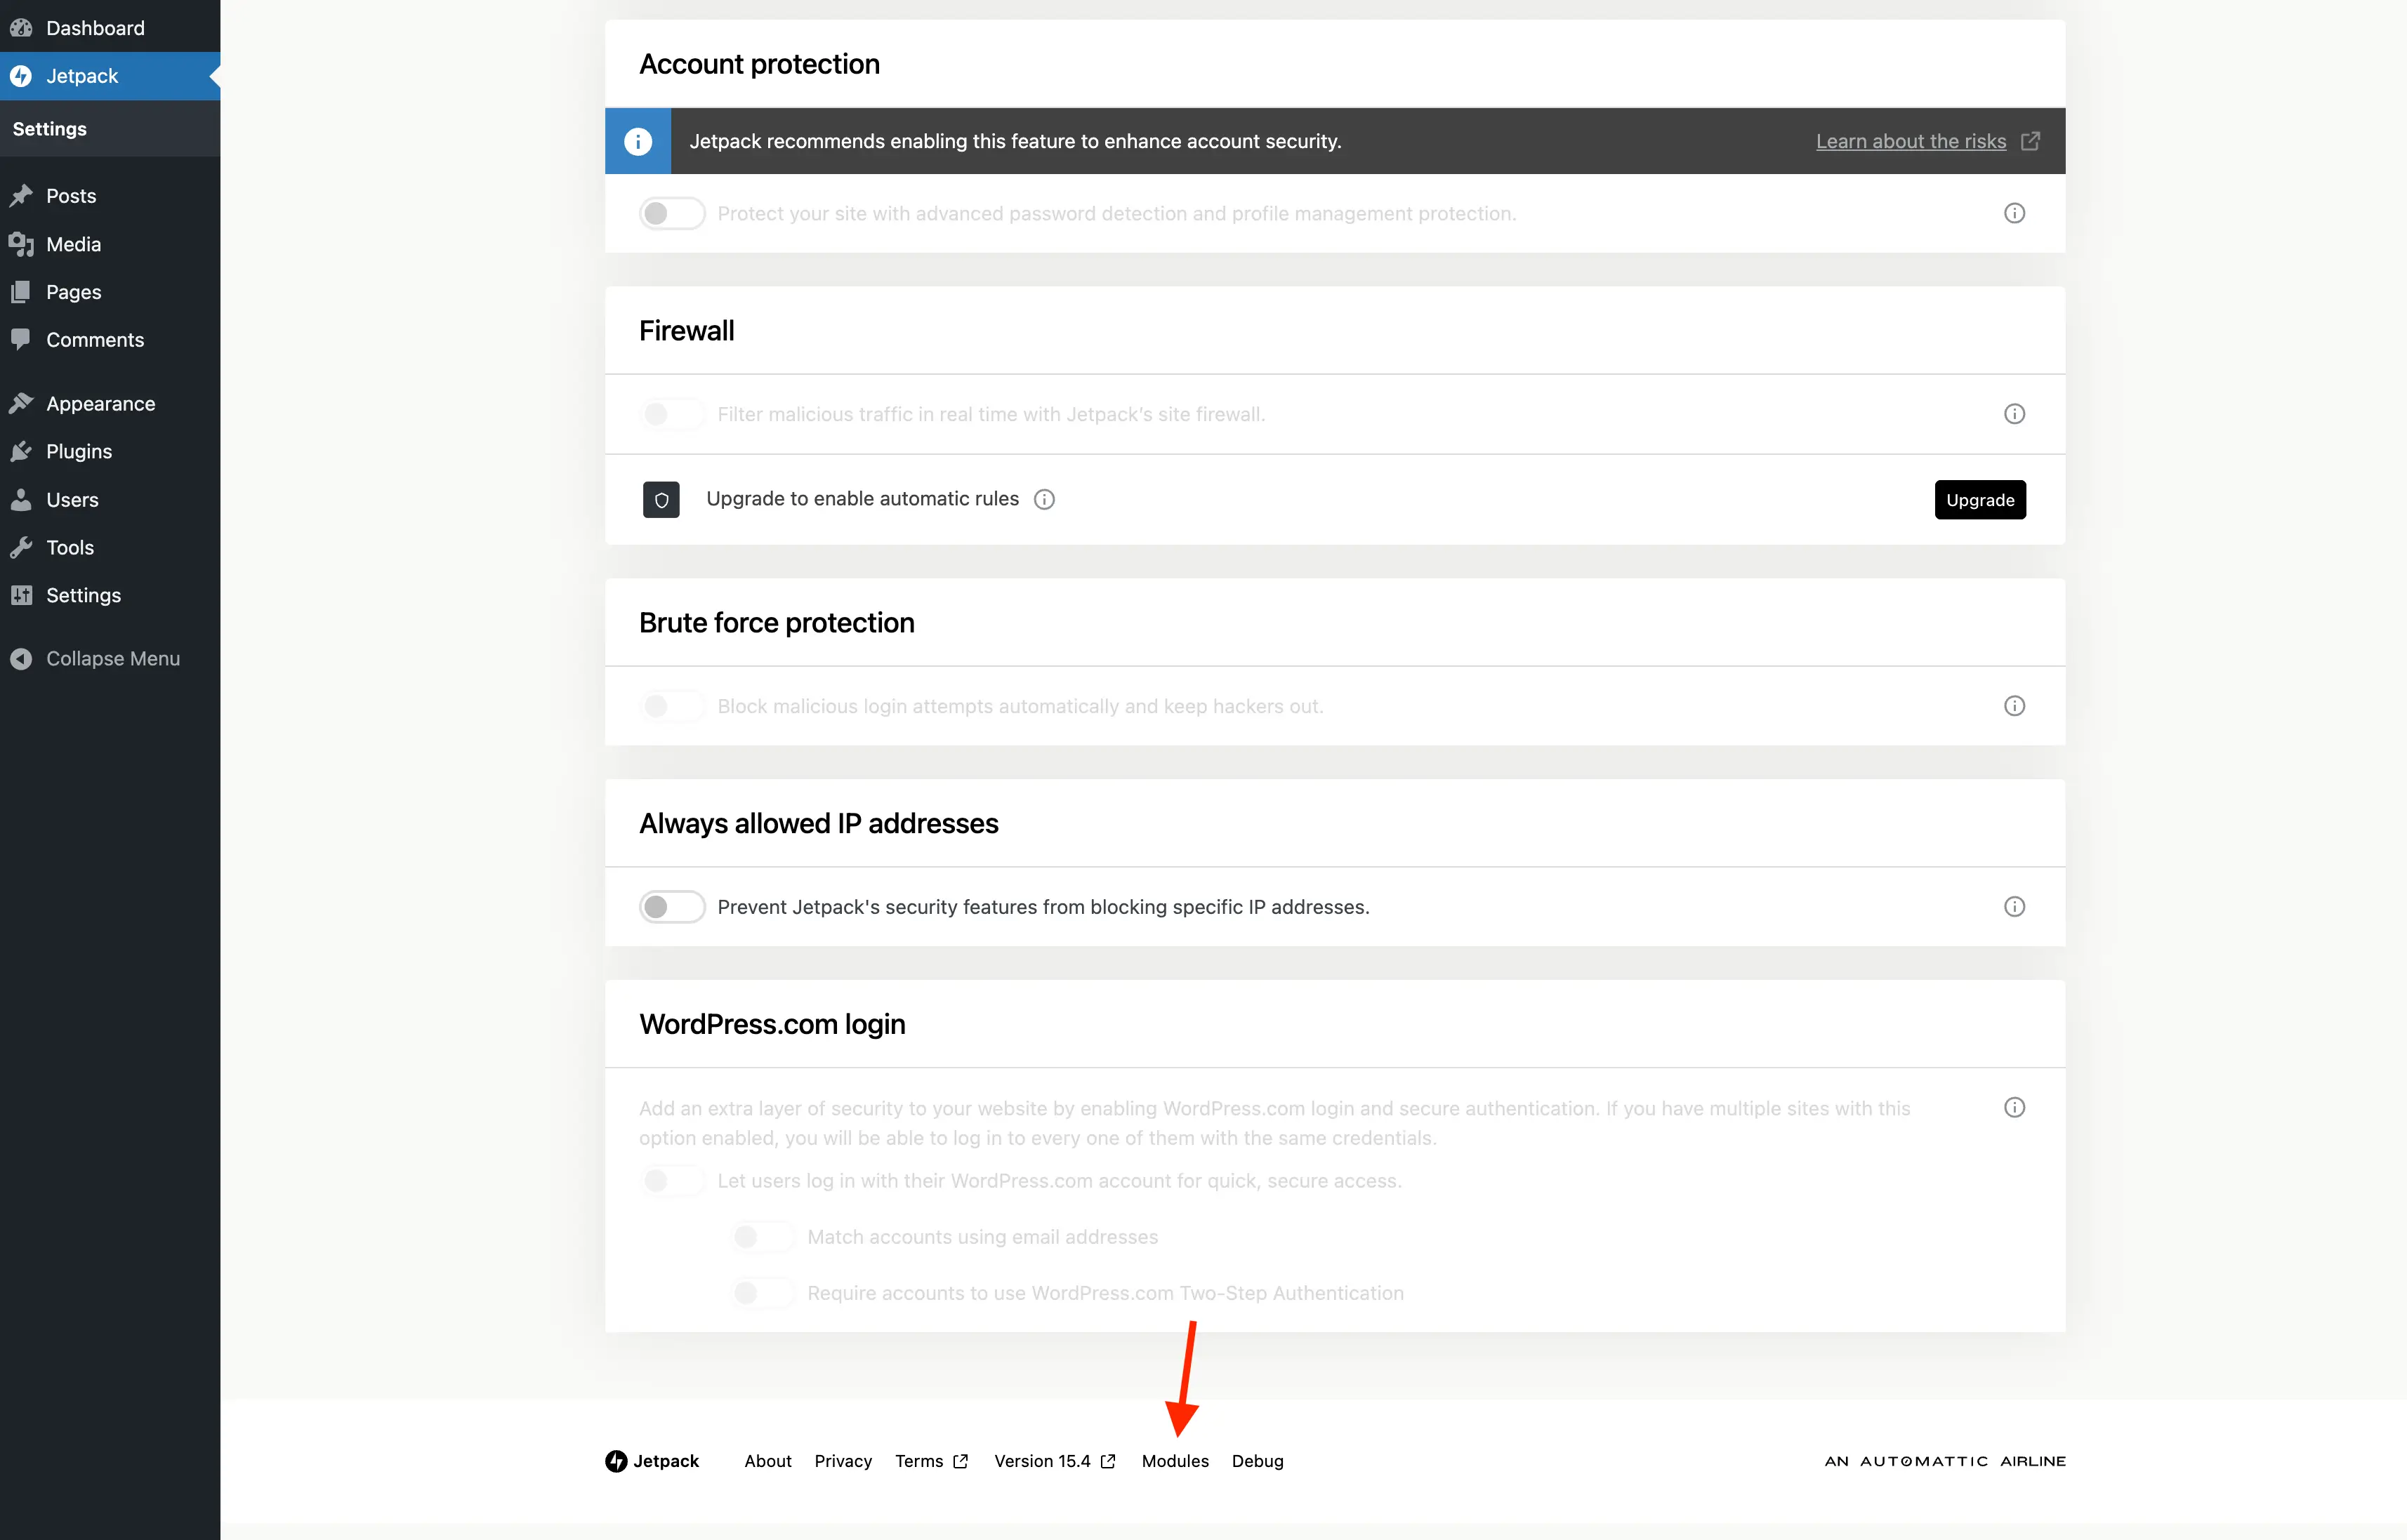2407x1540 pixels.
Task: Open the firewall info tooltip
Action: coord(2014,413)
